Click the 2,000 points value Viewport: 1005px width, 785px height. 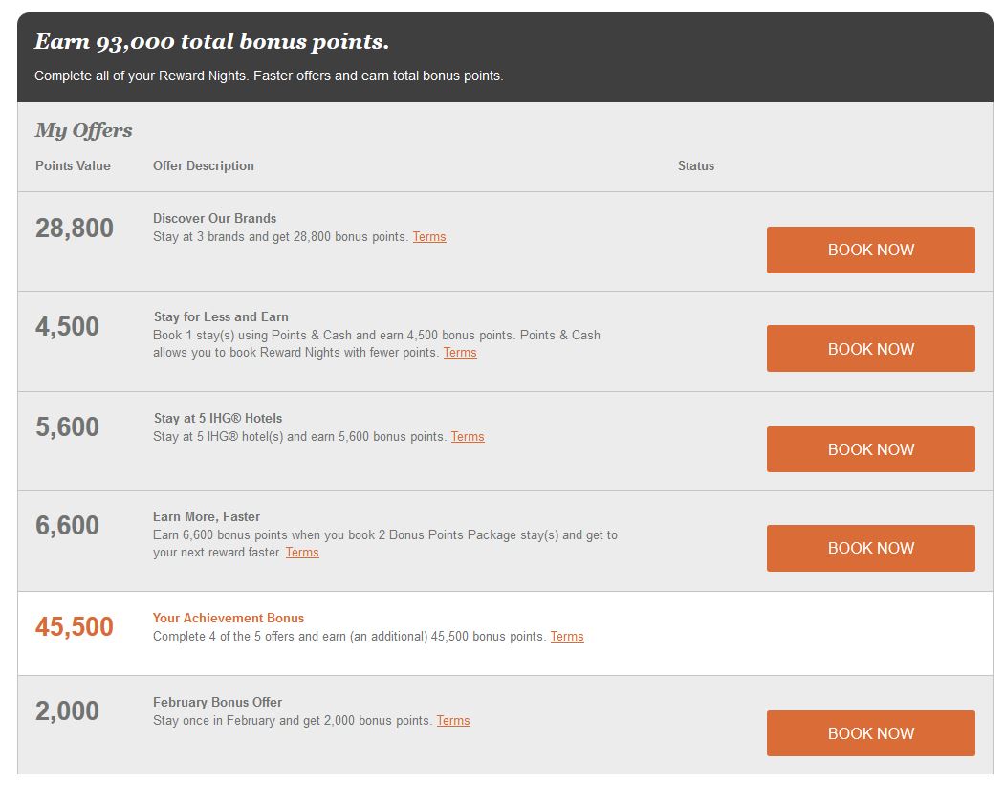[x=67, y=710]
